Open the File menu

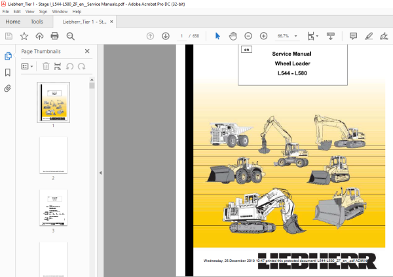5,12
